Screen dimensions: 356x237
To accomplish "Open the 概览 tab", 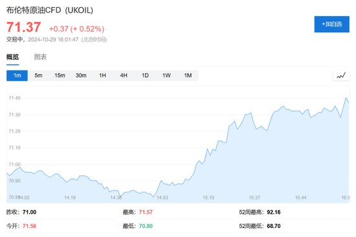I will click(12, 57).
